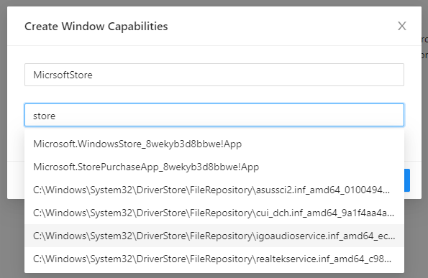Close the Create Window Capabilities dialog
Image resolution: width=428 pixels, height=278 pixels.
pyautogui.click(x=402, y=26)
